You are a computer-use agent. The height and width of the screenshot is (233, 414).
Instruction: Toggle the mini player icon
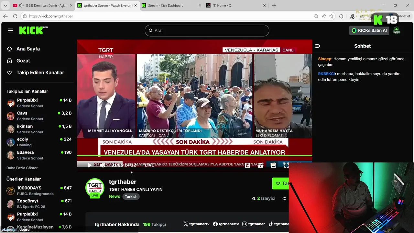pos(247,165)
